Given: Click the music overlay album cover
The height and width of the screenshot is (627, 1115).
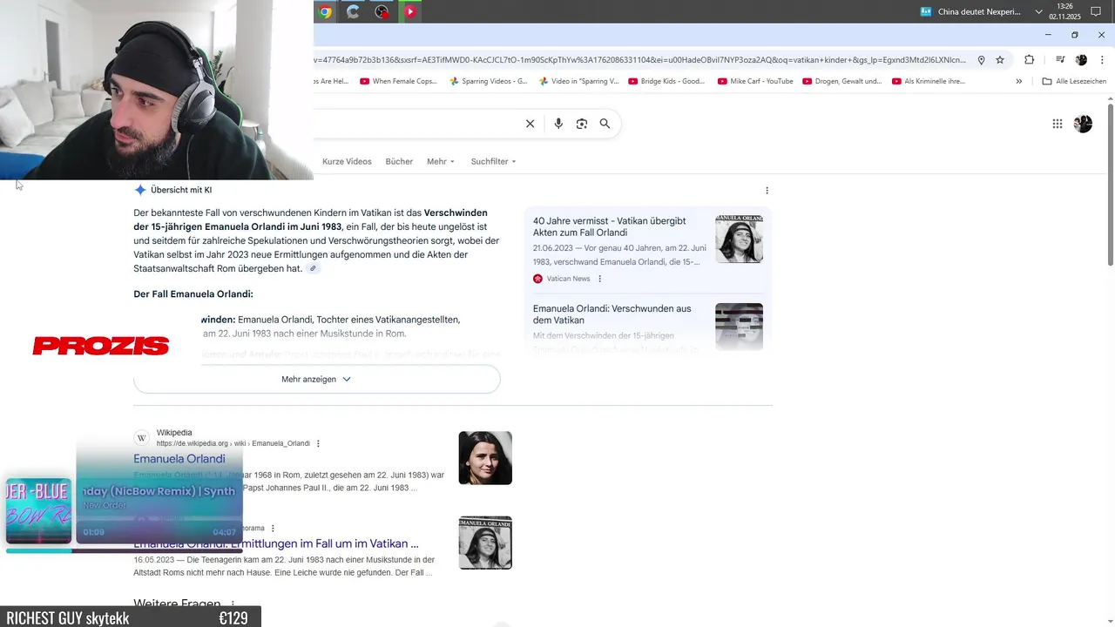Looking at the screenshot, I should [38, 510].
